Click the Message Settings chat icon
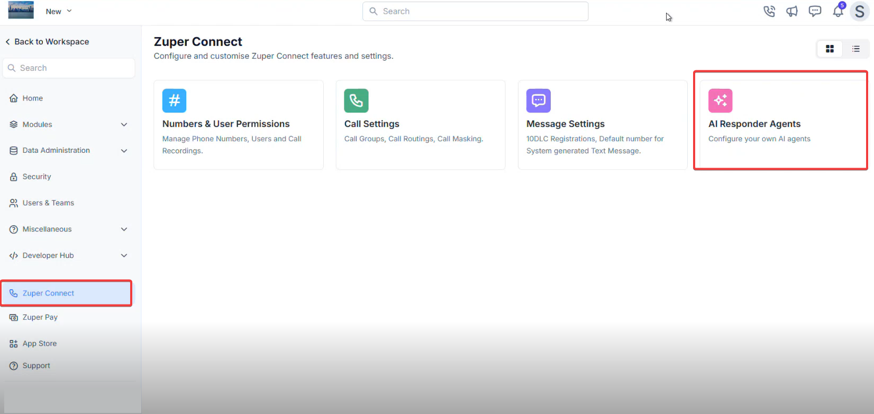The height and width of the screenshot is (414, 874). pos(539,100)
